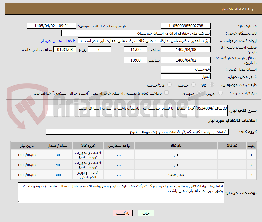Open the اطلاعات تماس خریدار link
This screenshot has height=222, width=262.
[x=59, y=41]
